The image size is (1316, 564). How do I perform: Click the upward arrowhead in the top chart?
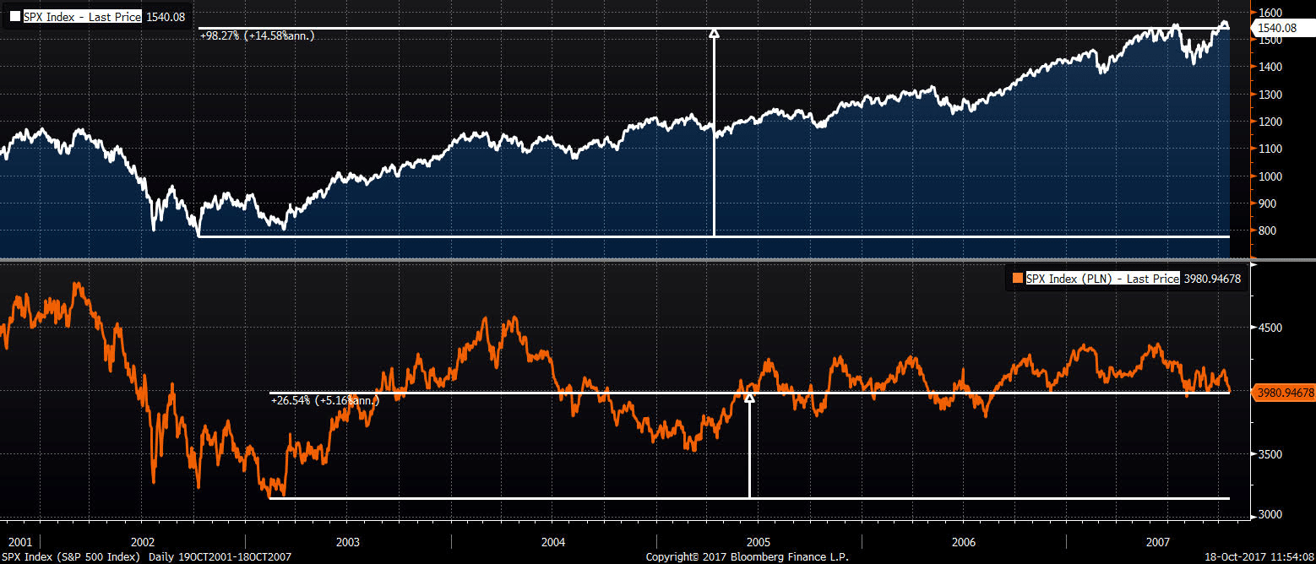point(714,33)
